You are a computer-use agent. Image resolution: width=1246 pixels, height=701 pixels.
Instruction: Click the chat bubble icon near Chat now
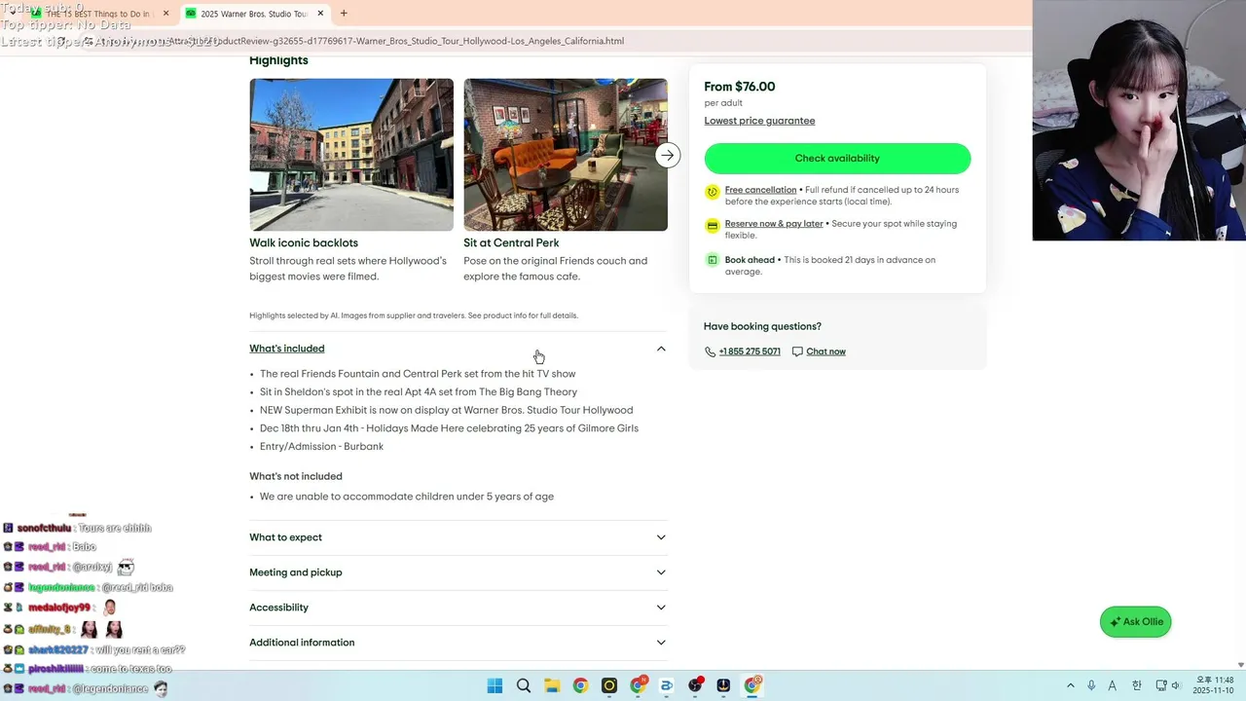[x=797, y=351]
